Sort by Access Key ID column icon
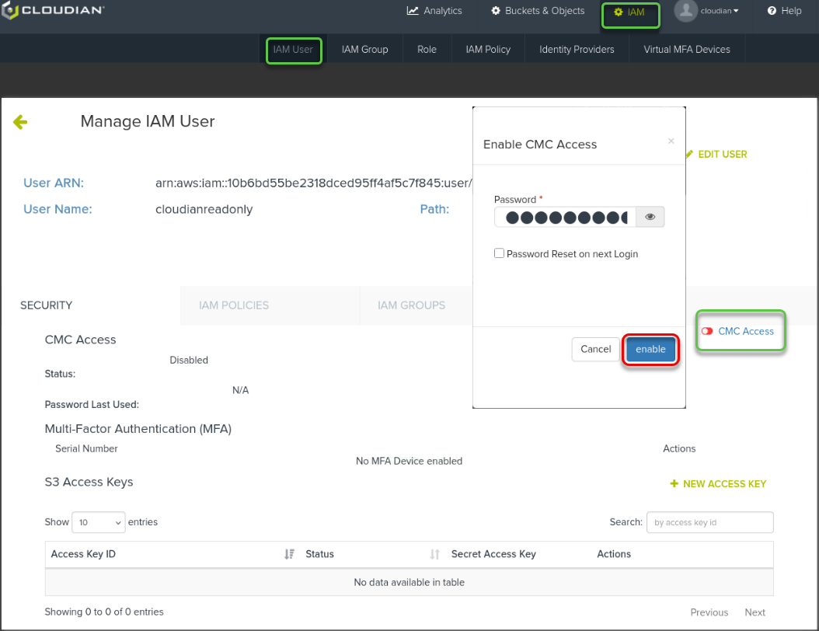819x631 pixels. click(289, 554)
